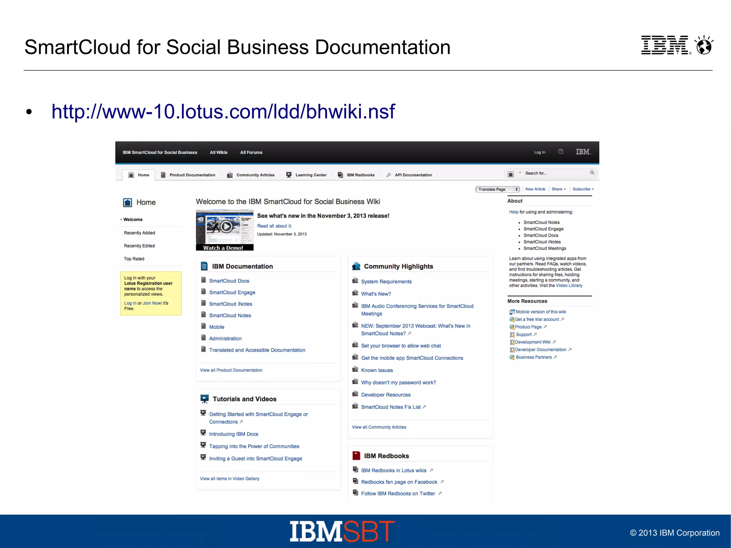Open the What's New? community article
The height and width of the screenshot is (548, 731).
(376, 294)
